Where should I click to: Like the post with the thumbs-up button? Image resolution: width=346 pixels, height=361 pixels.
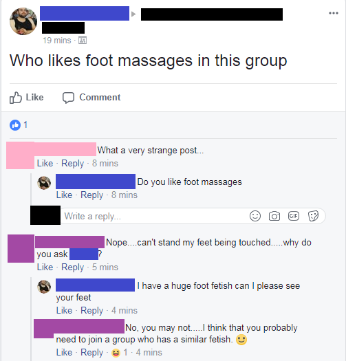27,98
